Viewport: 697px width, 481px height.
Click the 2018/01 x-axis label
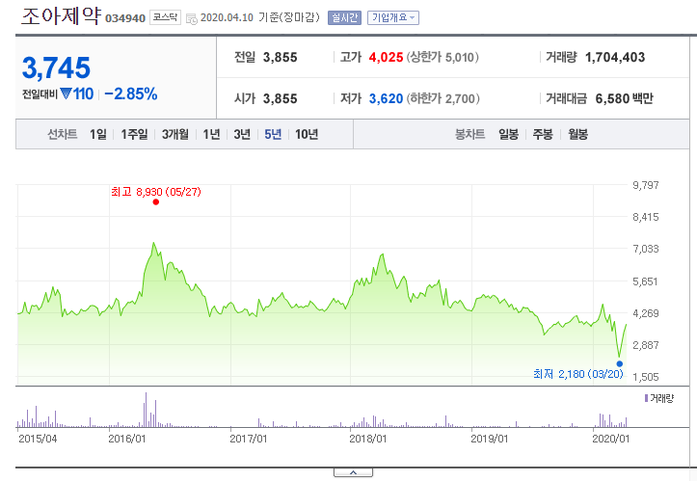tap(367, 439)
